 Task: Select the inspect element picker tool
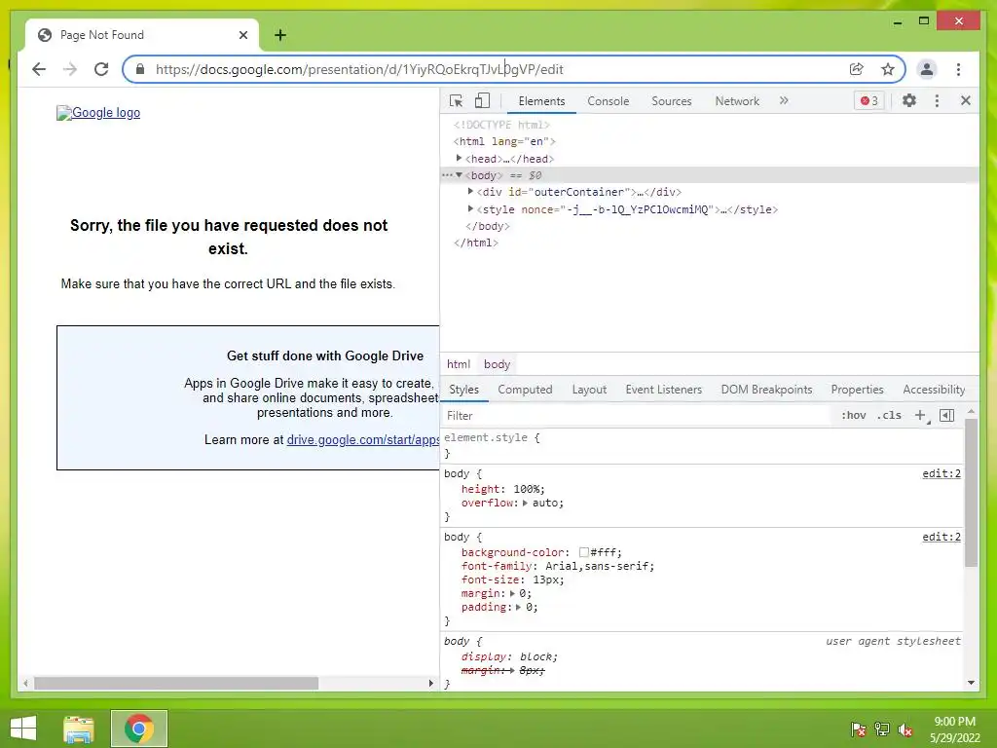[456, 100]
